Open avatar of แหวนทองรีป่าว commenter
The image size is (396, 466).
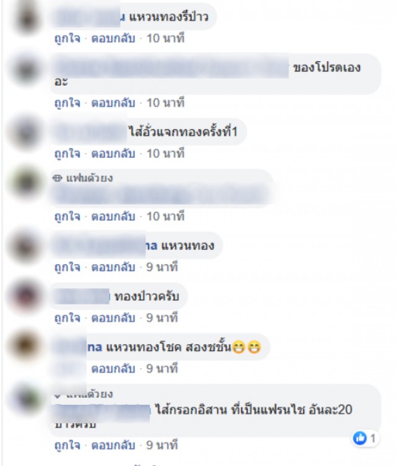tap(27, 18)
